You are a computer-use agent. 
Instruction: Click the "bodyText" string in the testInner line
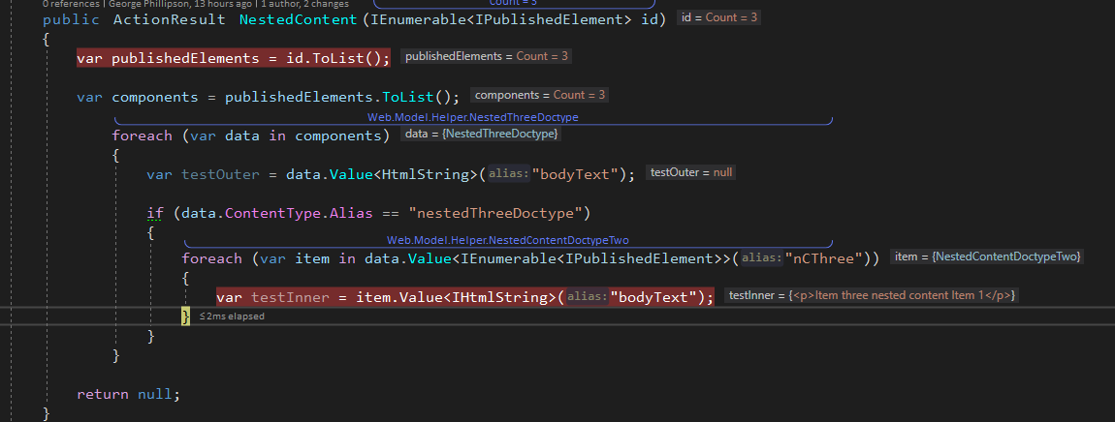tap(653, 297)
